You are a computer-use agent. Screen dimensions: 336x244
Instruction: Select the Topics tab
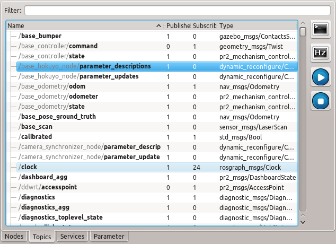pos(42,237)
